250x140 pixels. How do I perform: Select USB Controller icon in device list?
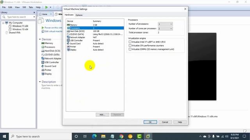pos(68,40)
